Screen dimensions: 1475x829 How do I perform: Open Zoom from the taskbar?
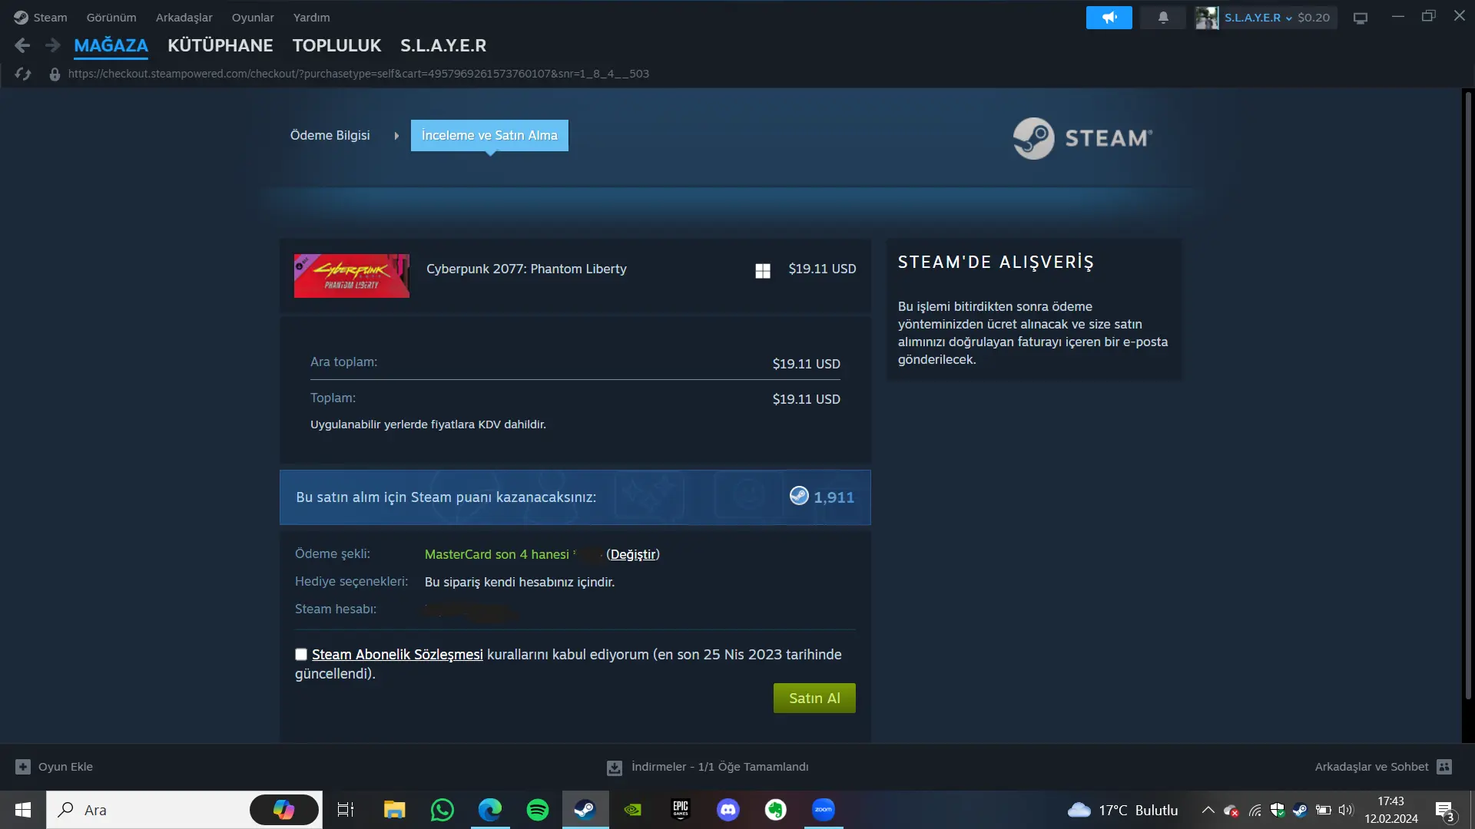[x=824, y=810]
